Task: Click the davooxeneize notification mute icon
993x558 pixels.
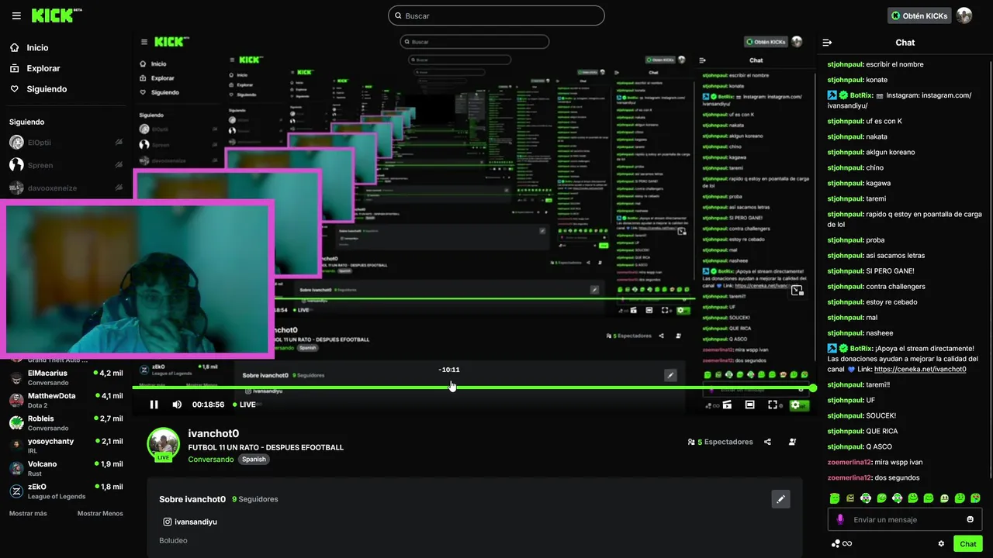Action: point(119,188)
